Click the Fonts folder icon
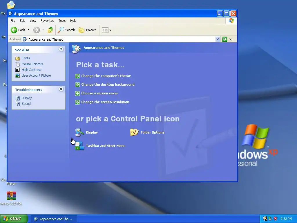Screen dimensions: 297x223 (x=17, y=58)
